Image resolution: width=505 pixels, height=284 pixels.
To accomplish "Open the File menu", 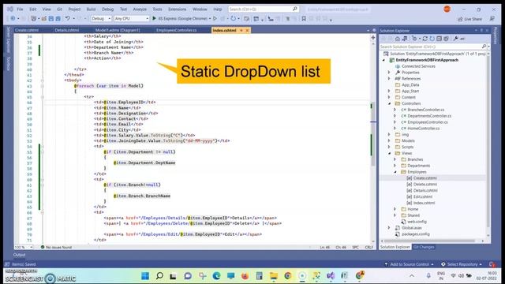I will coord(20,9).
